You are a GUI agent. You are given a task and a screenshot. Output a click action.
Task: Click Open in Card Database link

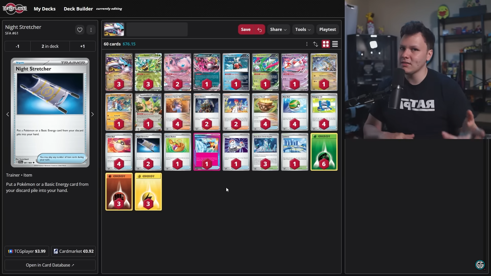pyautogui.click(x=50, y=265)
